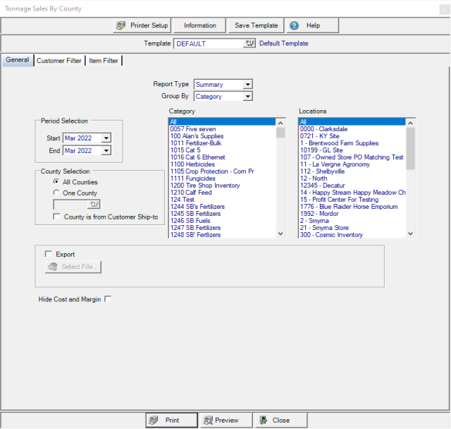Screen dimensions: 451x429
Task: Choose the All Counties radio button
Action: pyautogui.click(x=57, y=182)
